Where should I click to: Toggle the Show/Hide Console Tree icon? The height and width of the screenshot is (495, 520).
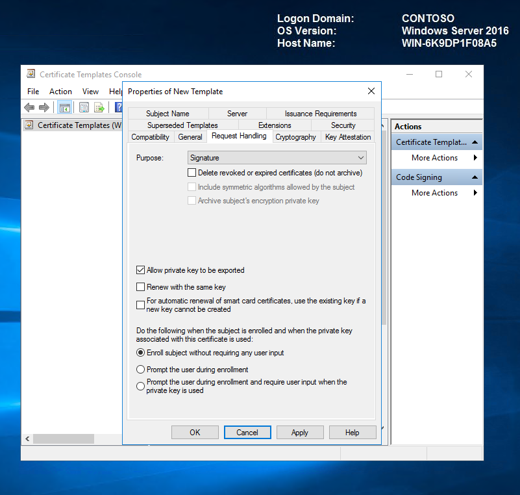pyautogui.click(x=65, y=107)
